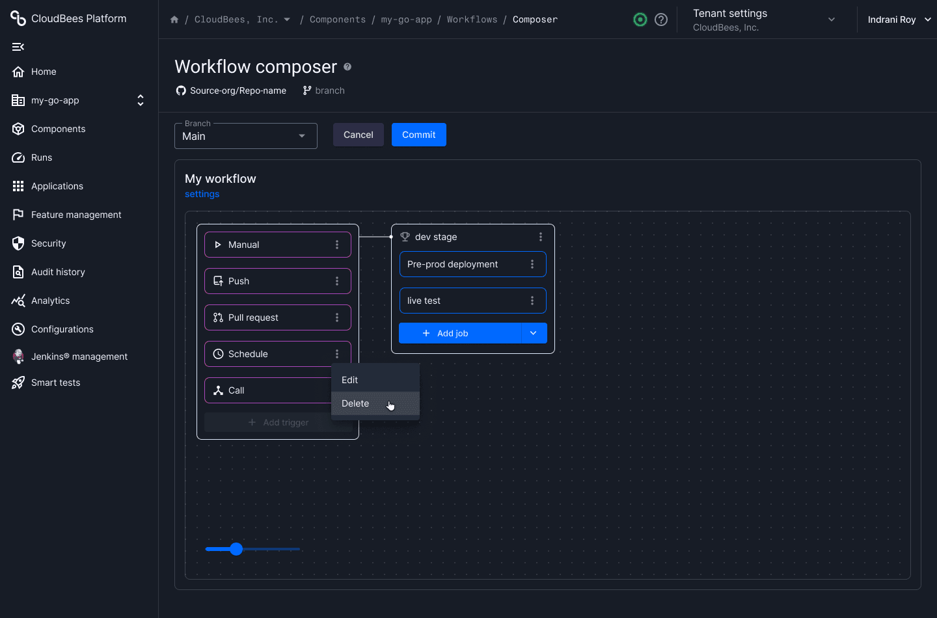Click the Security shield icon
Image resolution: width=937 pixels, height=618 pixels.
[x=18, y=243]
